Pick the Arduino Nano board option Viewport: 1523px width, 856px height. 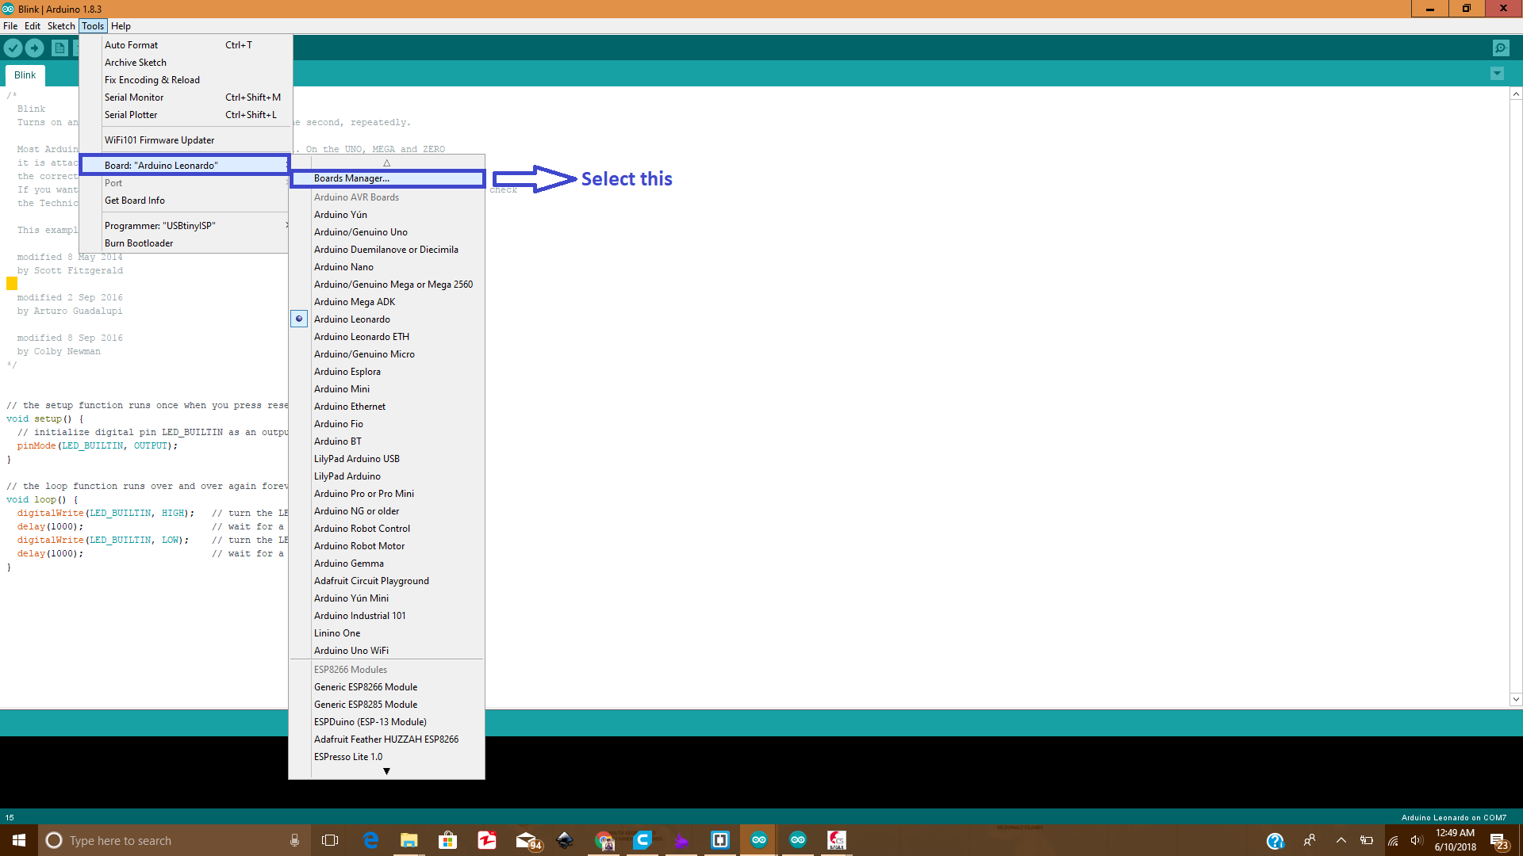point(343,267)
